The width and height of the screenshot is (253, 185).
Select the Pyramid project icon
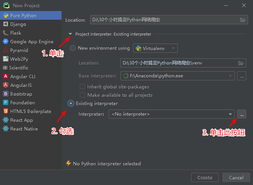tap(6, 50)
